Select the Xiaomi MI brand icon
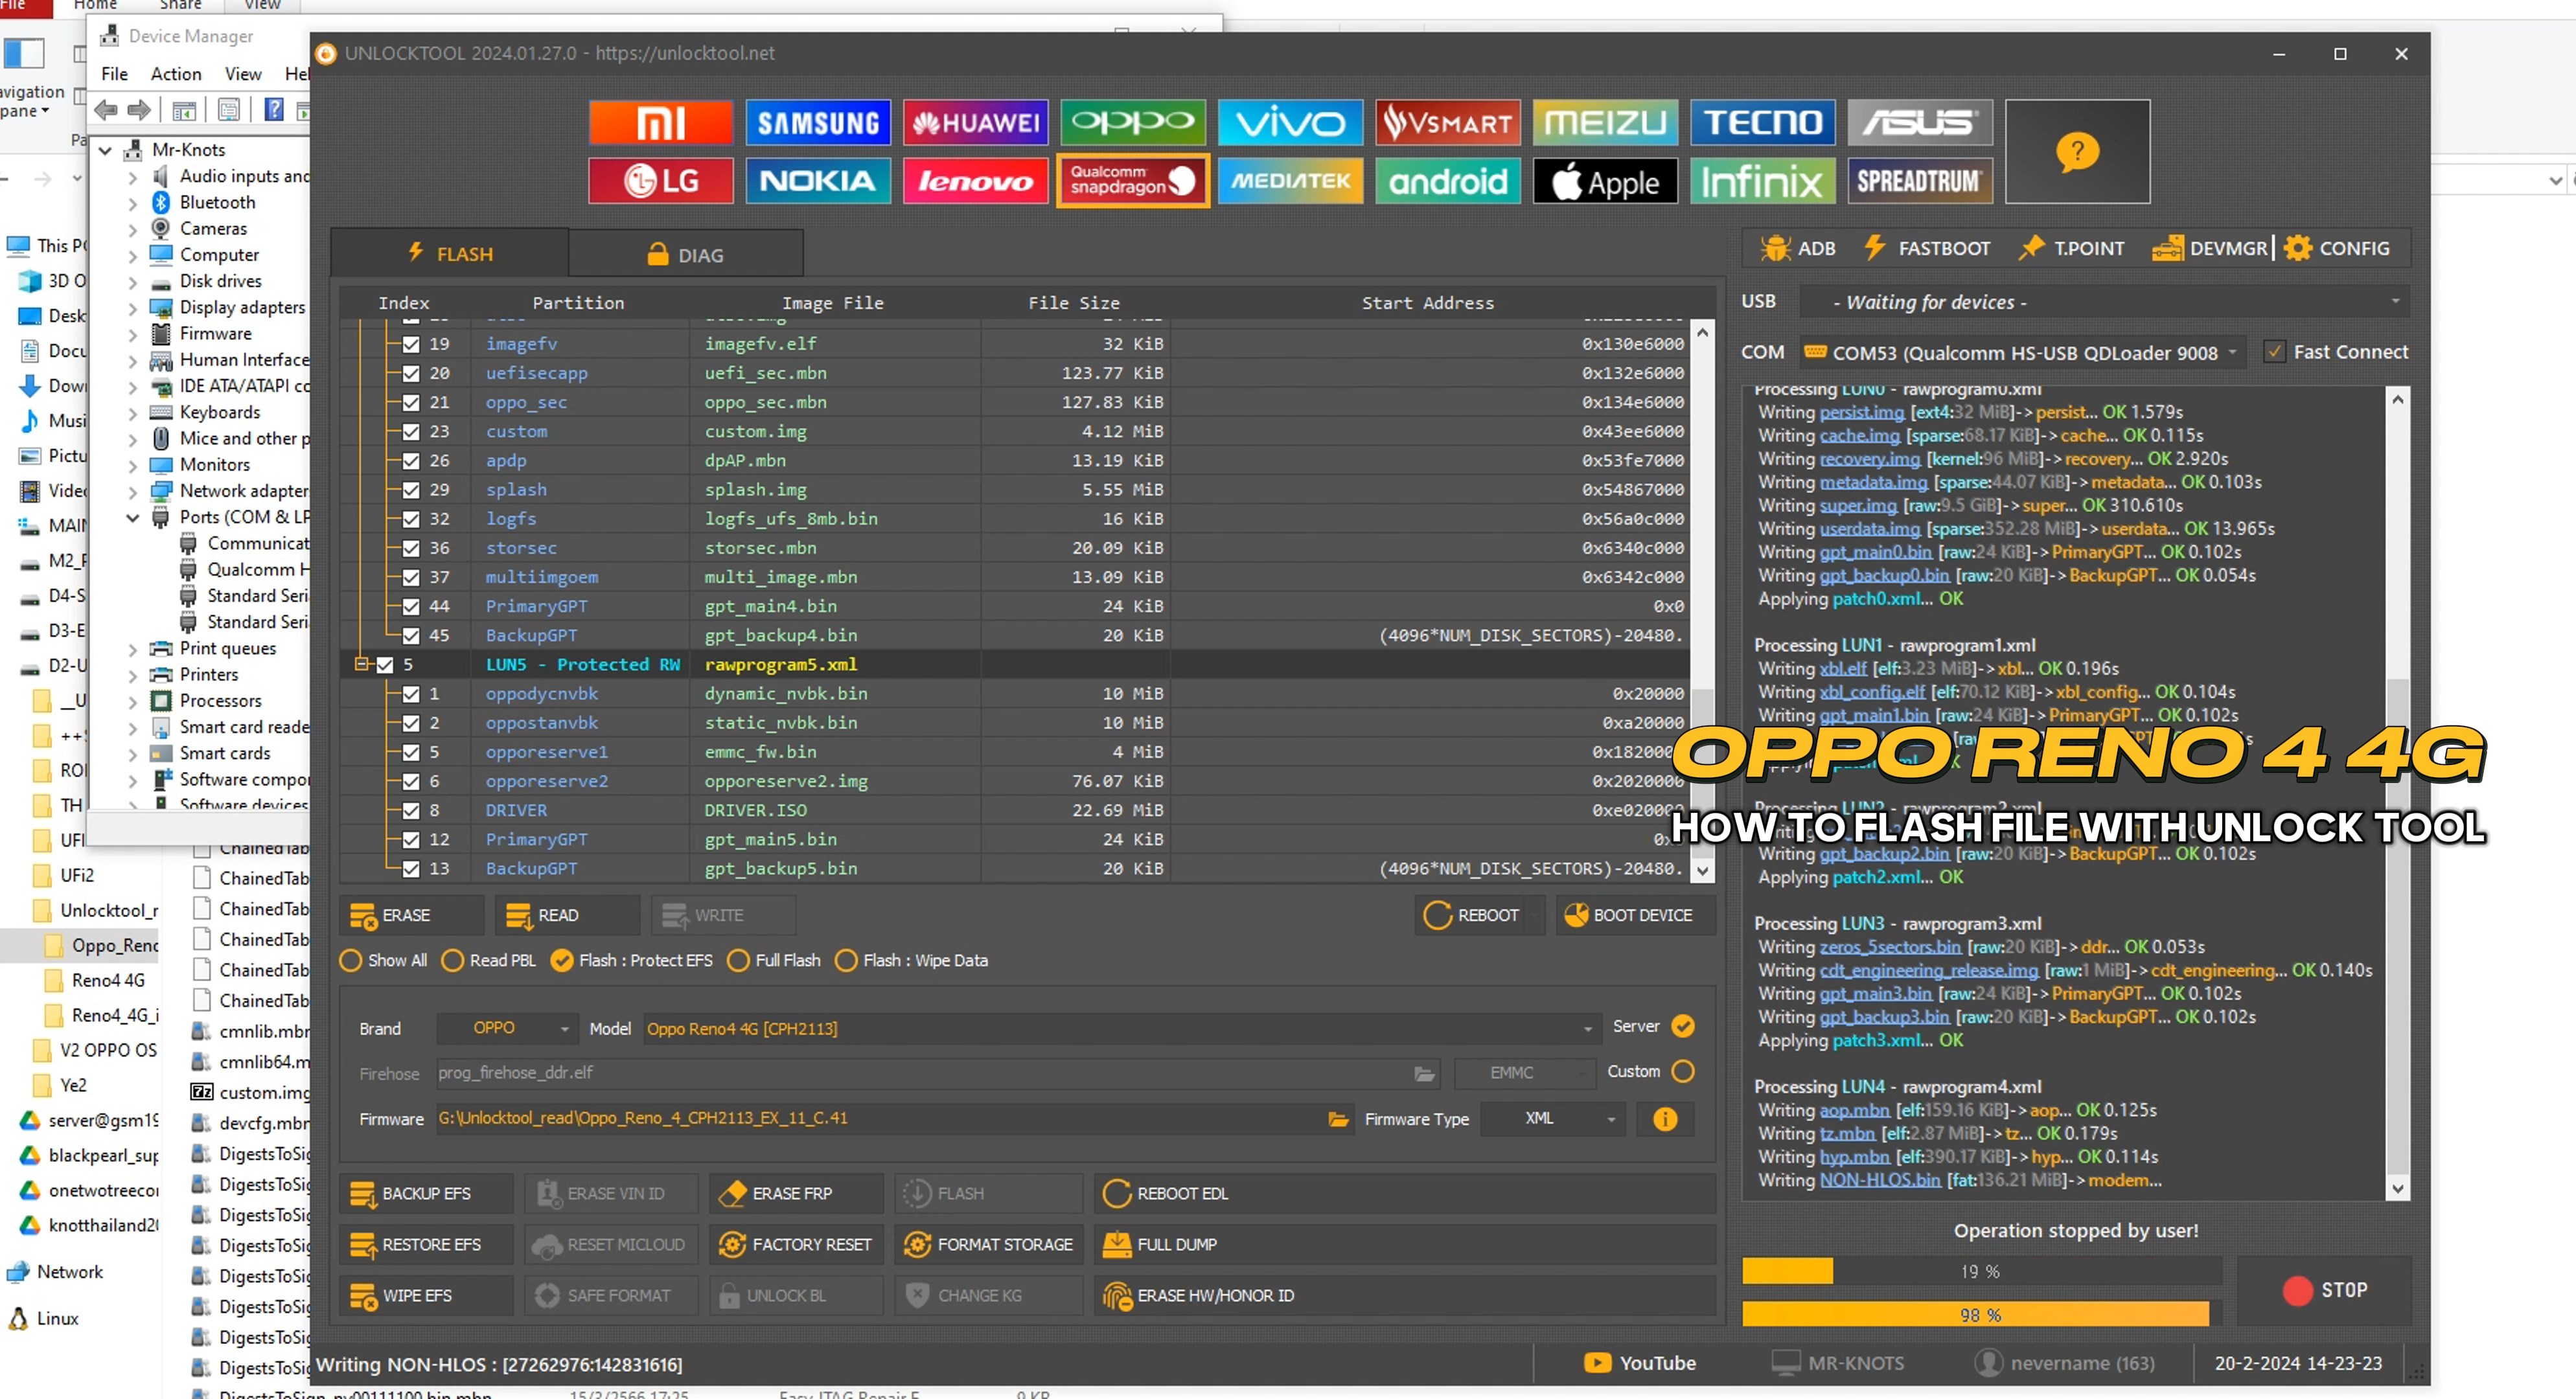The height and width of the screenshot is (1399, 2576). click(660, 123)
